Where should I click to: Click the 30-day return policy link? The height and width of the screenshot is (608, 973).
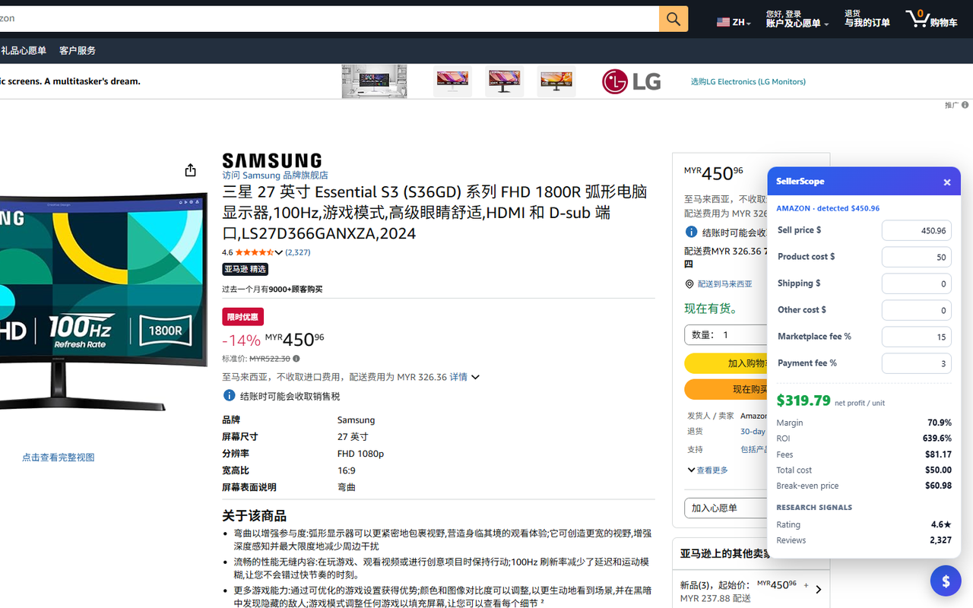753,432
